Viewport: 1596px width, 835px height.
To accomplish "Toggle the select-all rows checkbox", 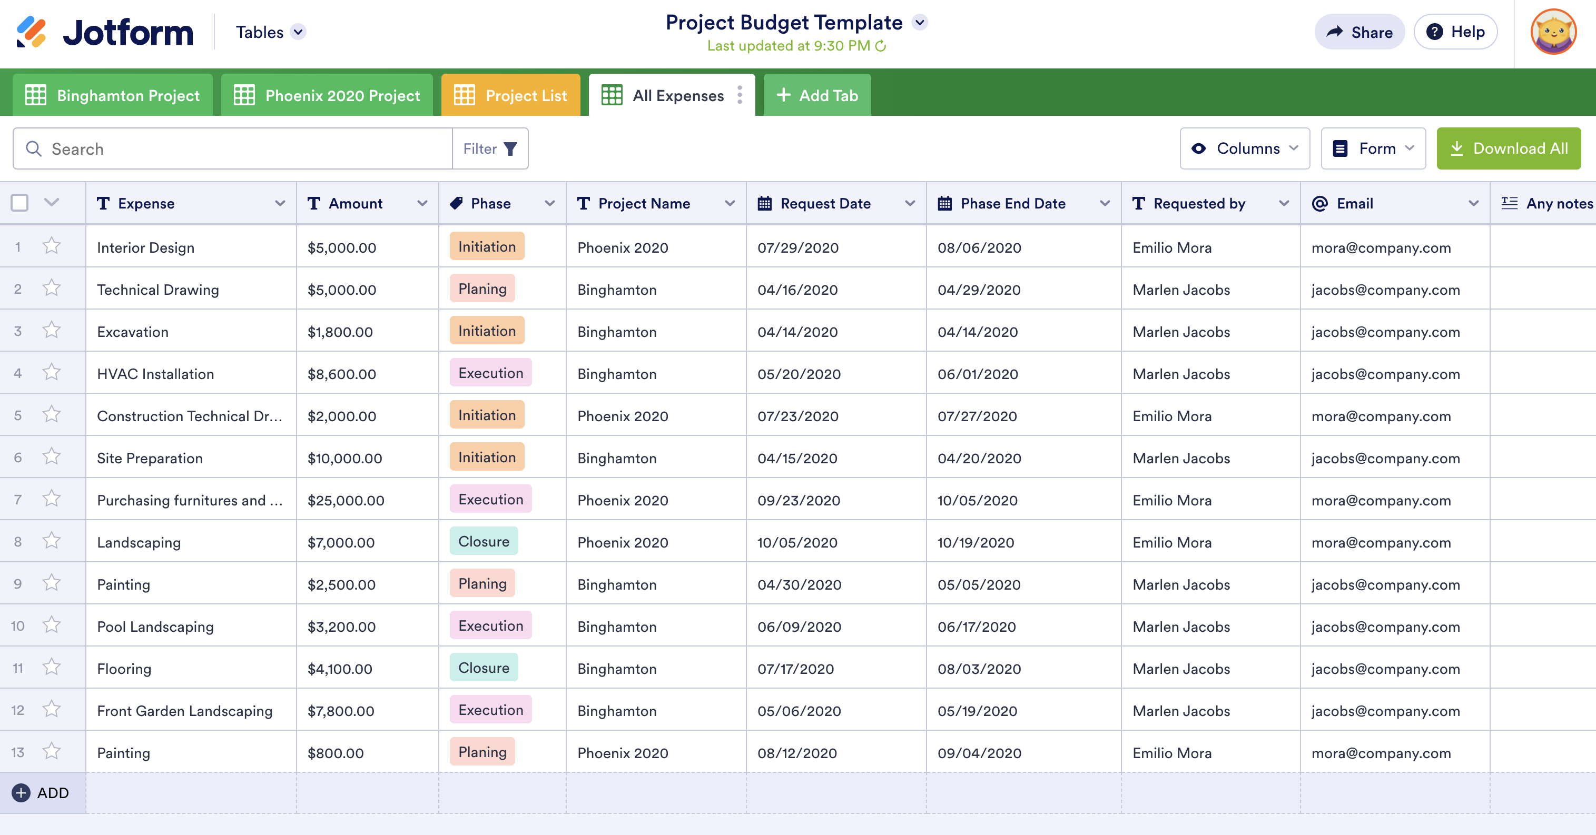I will [x=20, y=203].
